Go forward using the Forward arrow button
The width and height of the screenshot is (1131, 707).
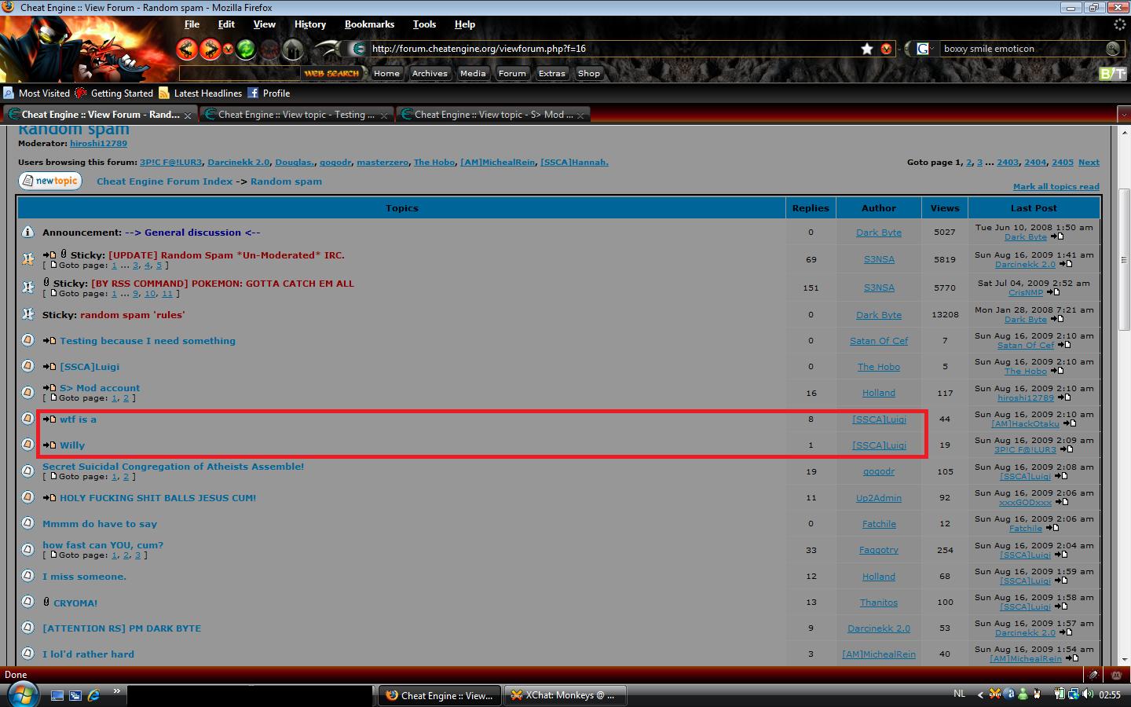coord(210,49)
